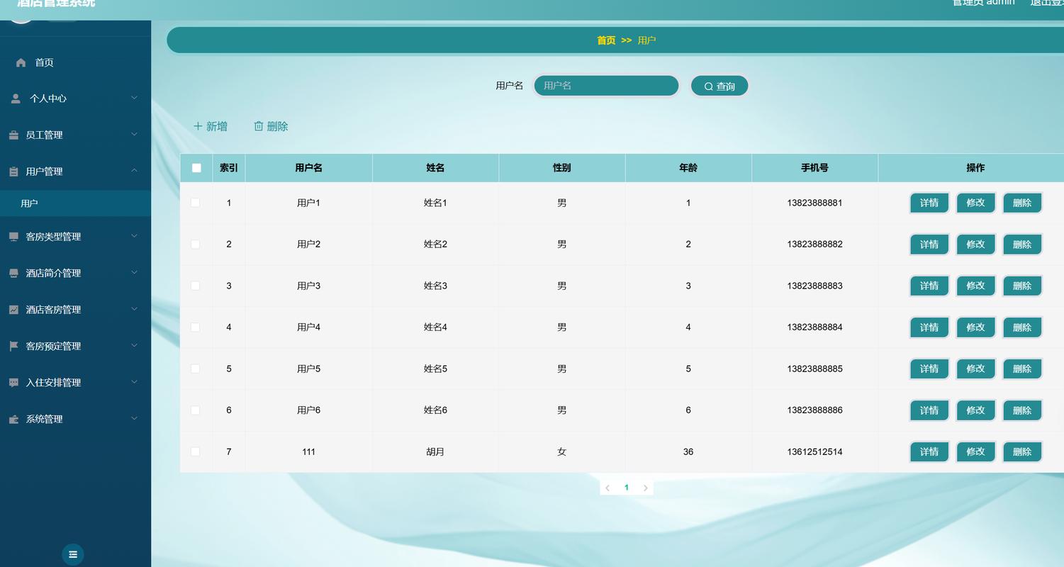Click the chat icon for 入住安排管理
The height and width of the screenshot is (567, 1064).
13,383
